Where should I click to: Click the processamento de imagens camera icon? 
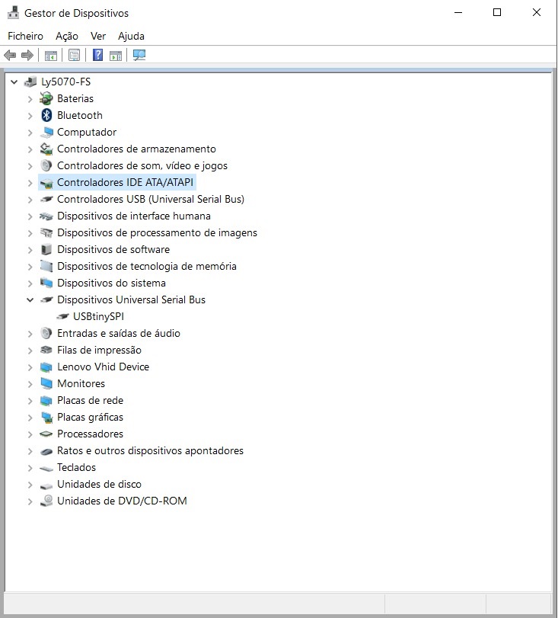click(x=46, y=232)
